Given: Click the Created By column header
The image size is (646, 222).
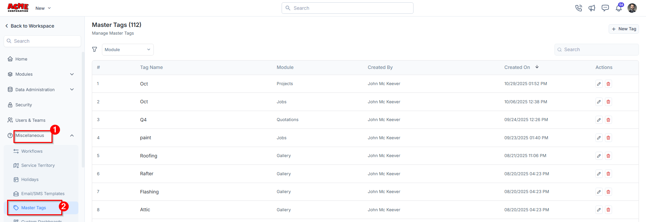Looking at the screenshot, I should [380, 67].
